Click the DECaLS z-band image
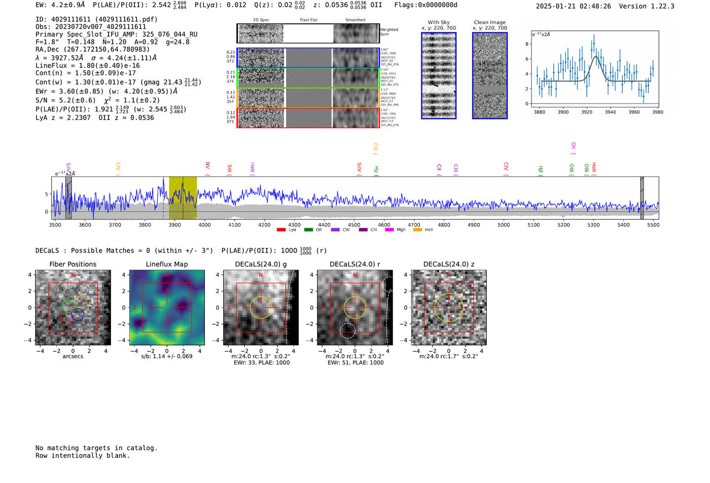Screen dimensions: 710x483 [449, 308]
